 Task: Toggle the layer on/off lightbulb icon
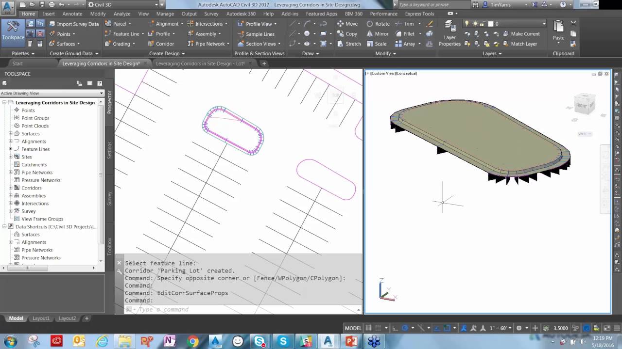(466, 24)
